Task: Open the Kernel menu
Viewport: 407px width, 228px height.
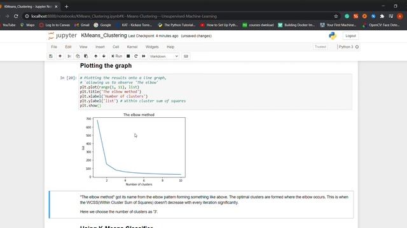Action: coord(132,47)
